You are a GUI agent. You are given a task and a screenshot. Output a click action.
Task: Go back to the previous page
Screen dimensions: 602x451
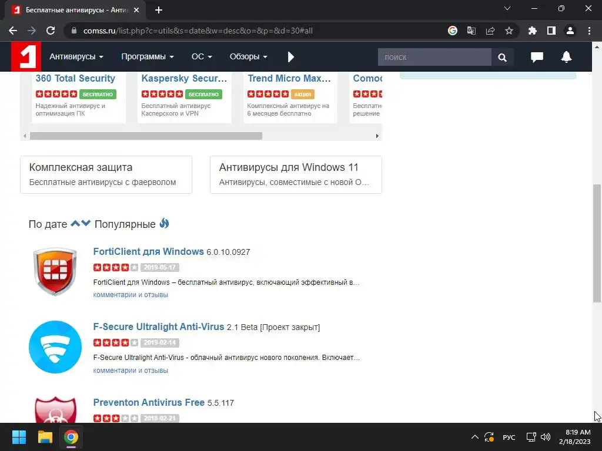[13, 31]
